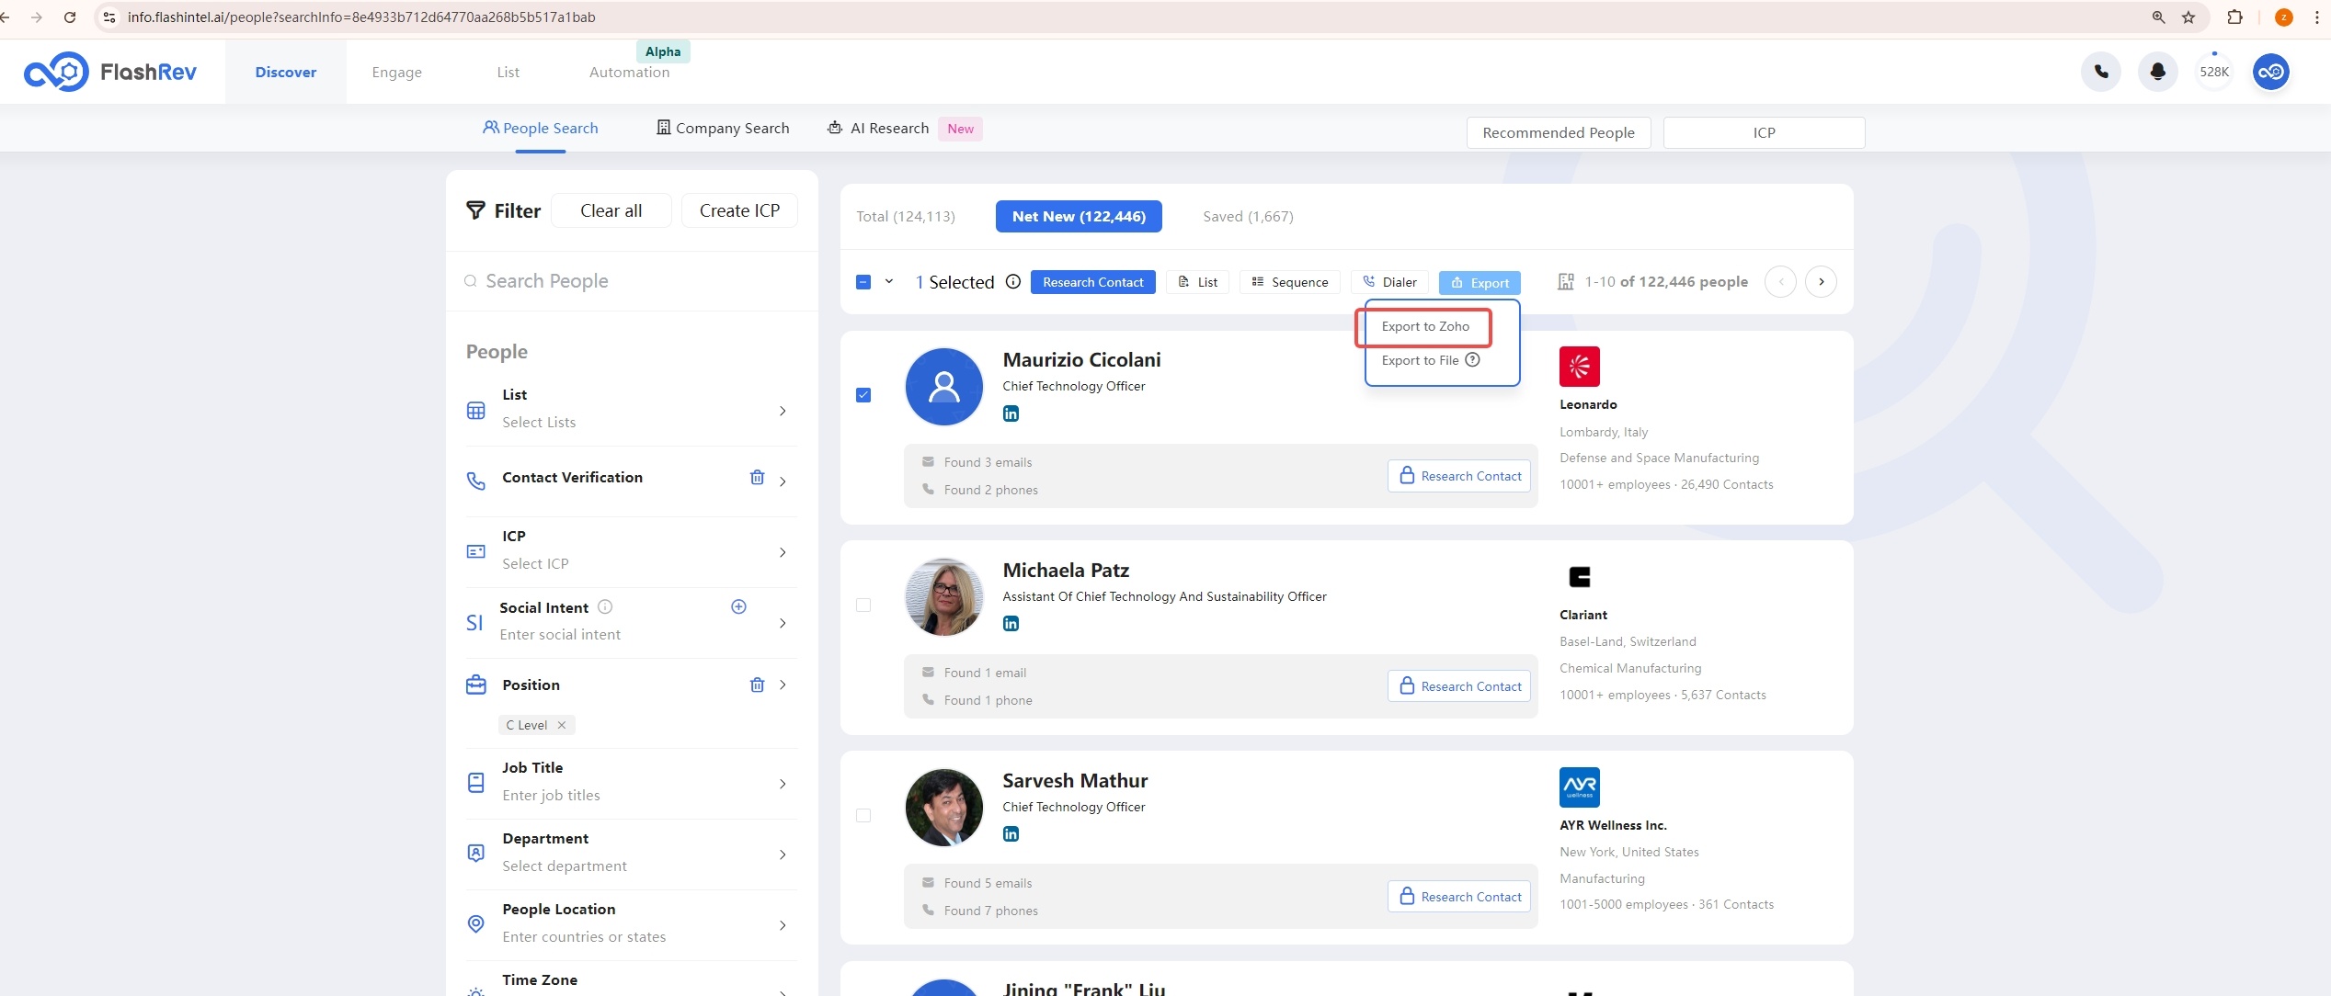Go to next page of results

[1821, 281]
